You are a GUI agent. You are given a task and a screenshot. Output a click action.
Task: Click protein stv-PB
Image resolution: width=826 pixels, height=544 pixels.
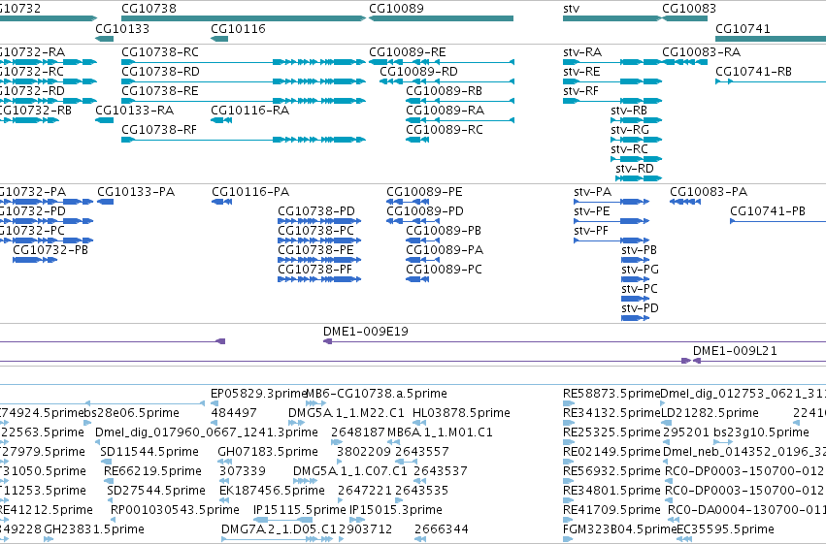[x=636, y=261]
